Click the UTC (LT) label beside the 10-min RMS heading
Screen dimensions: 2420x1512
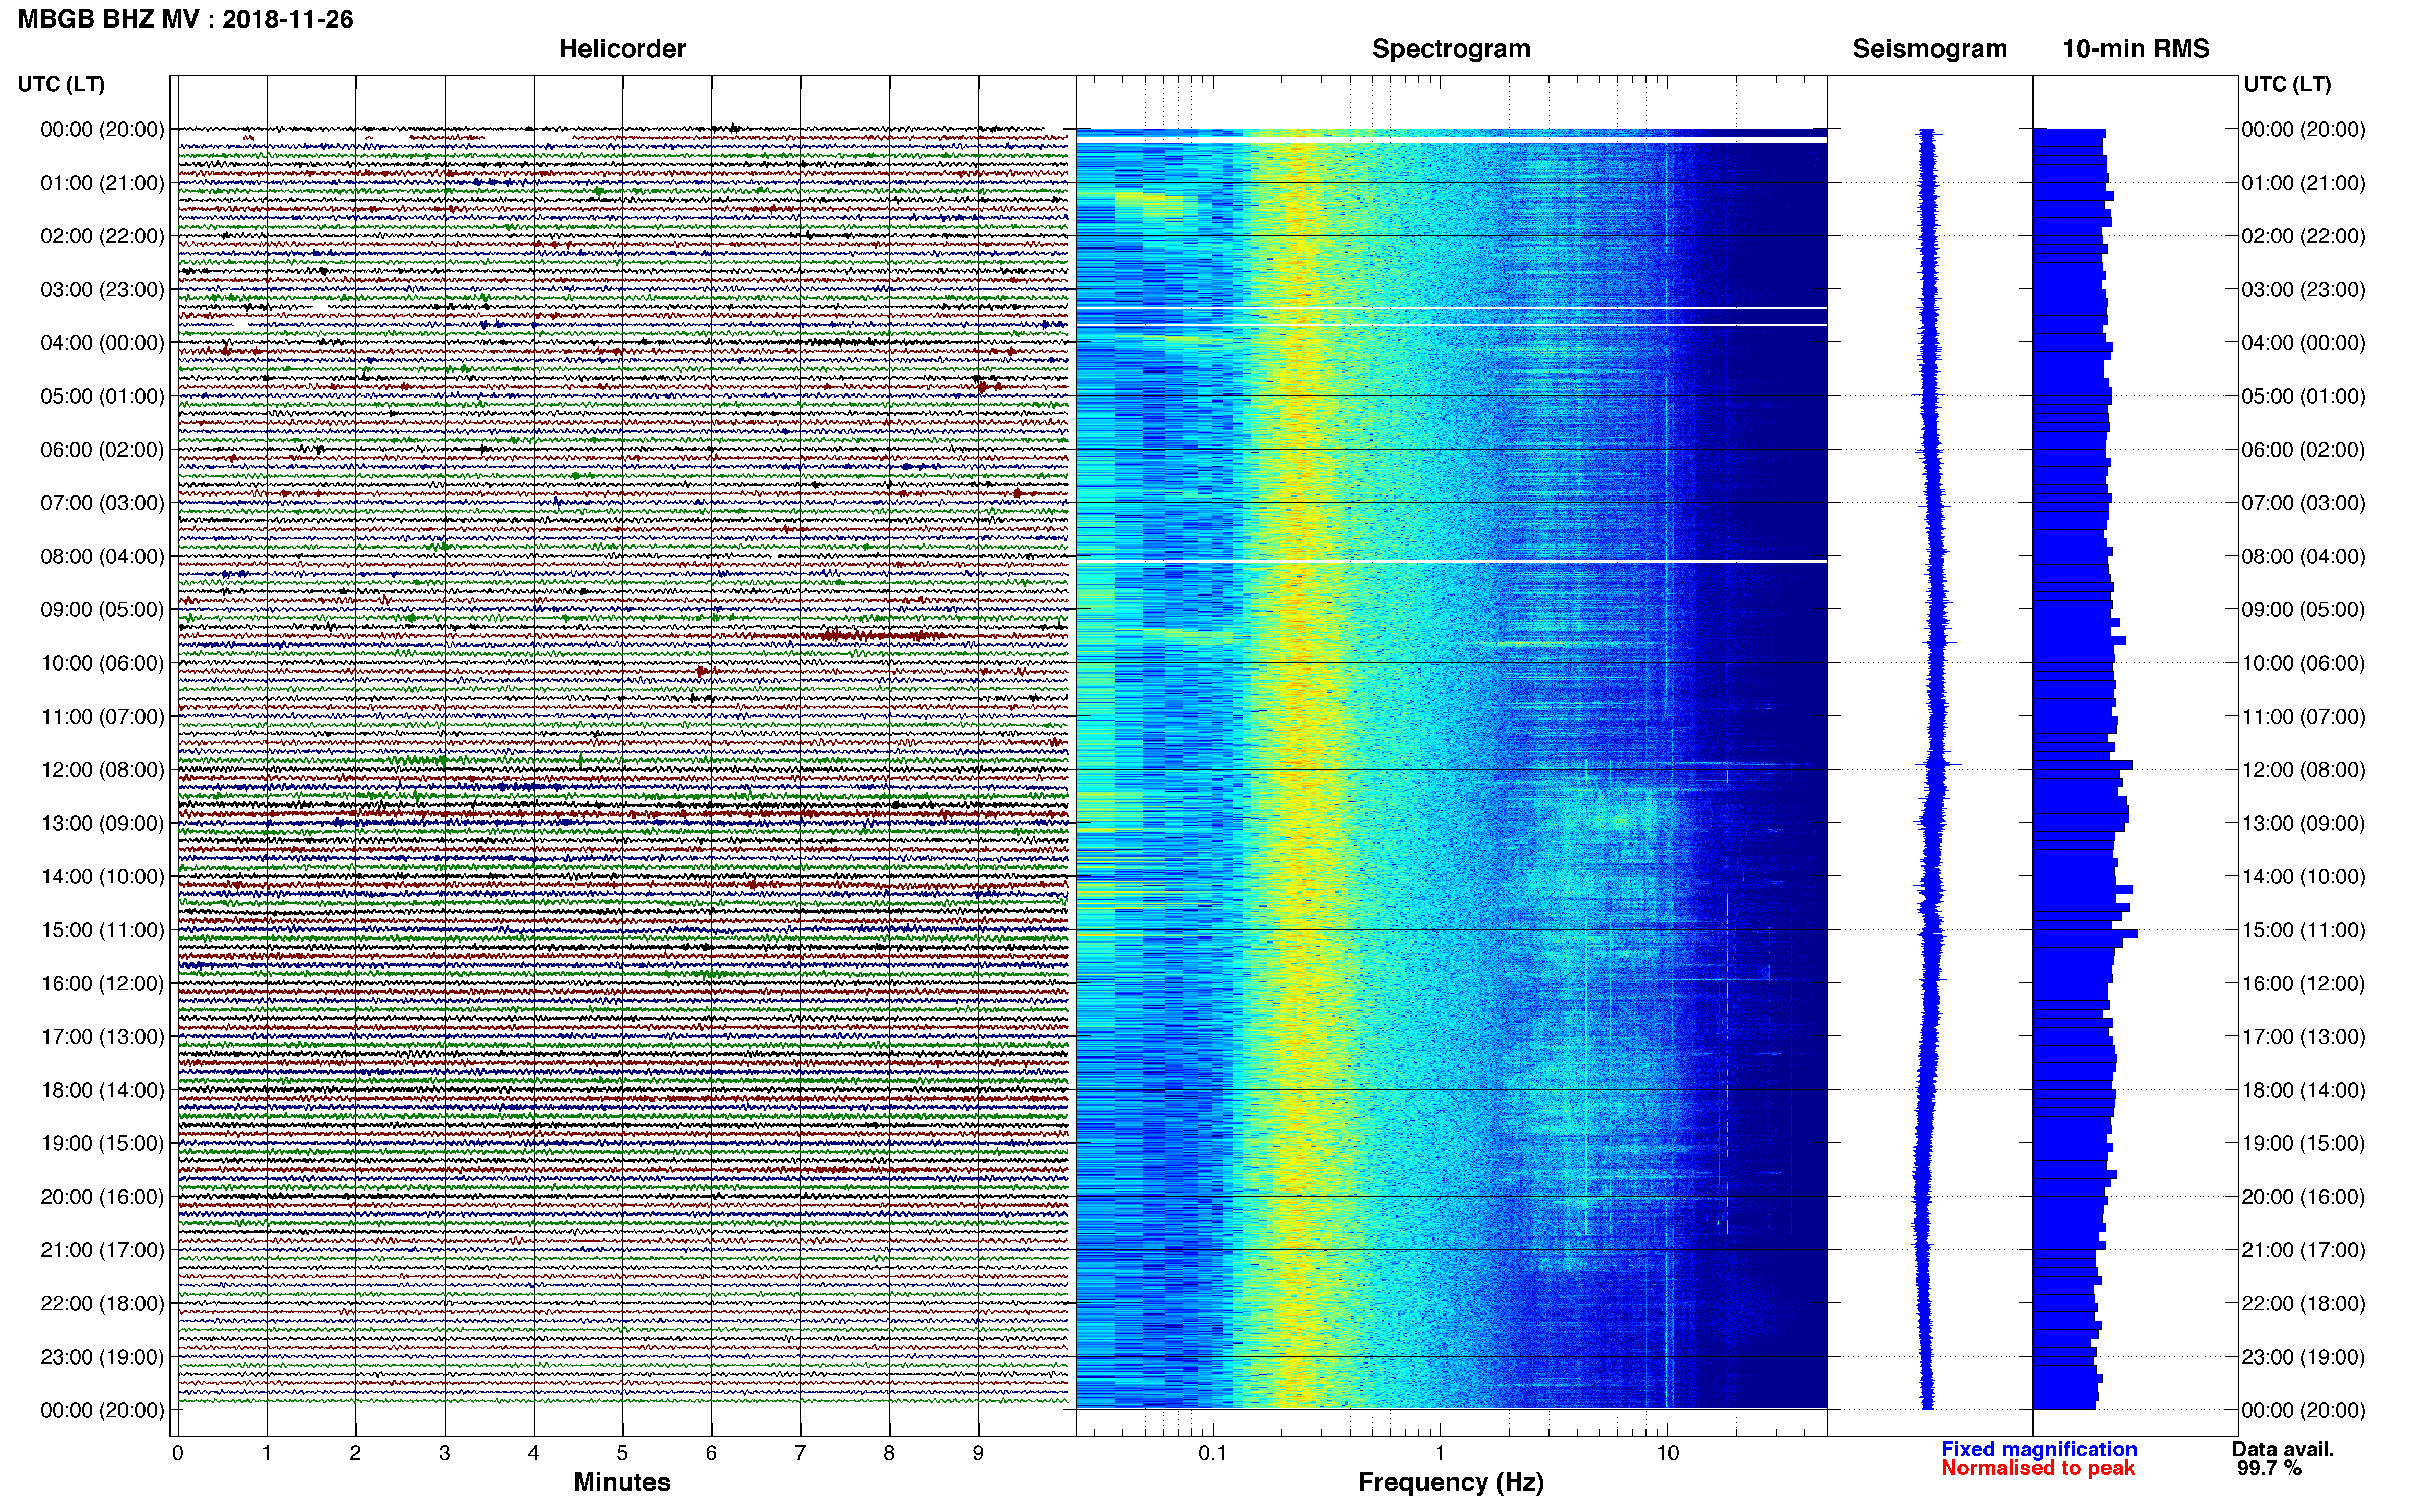[x=2287, y=84]
